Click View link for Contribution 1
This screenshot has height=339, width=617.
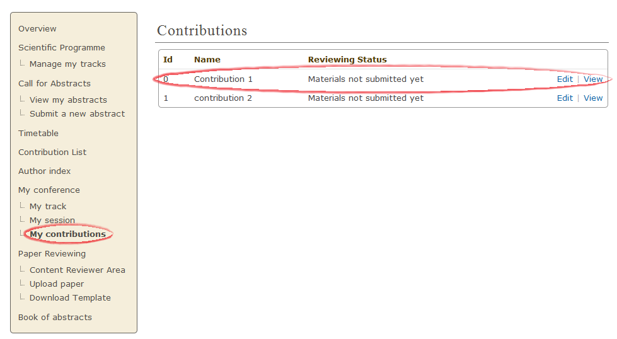click(x=593, y=79)
